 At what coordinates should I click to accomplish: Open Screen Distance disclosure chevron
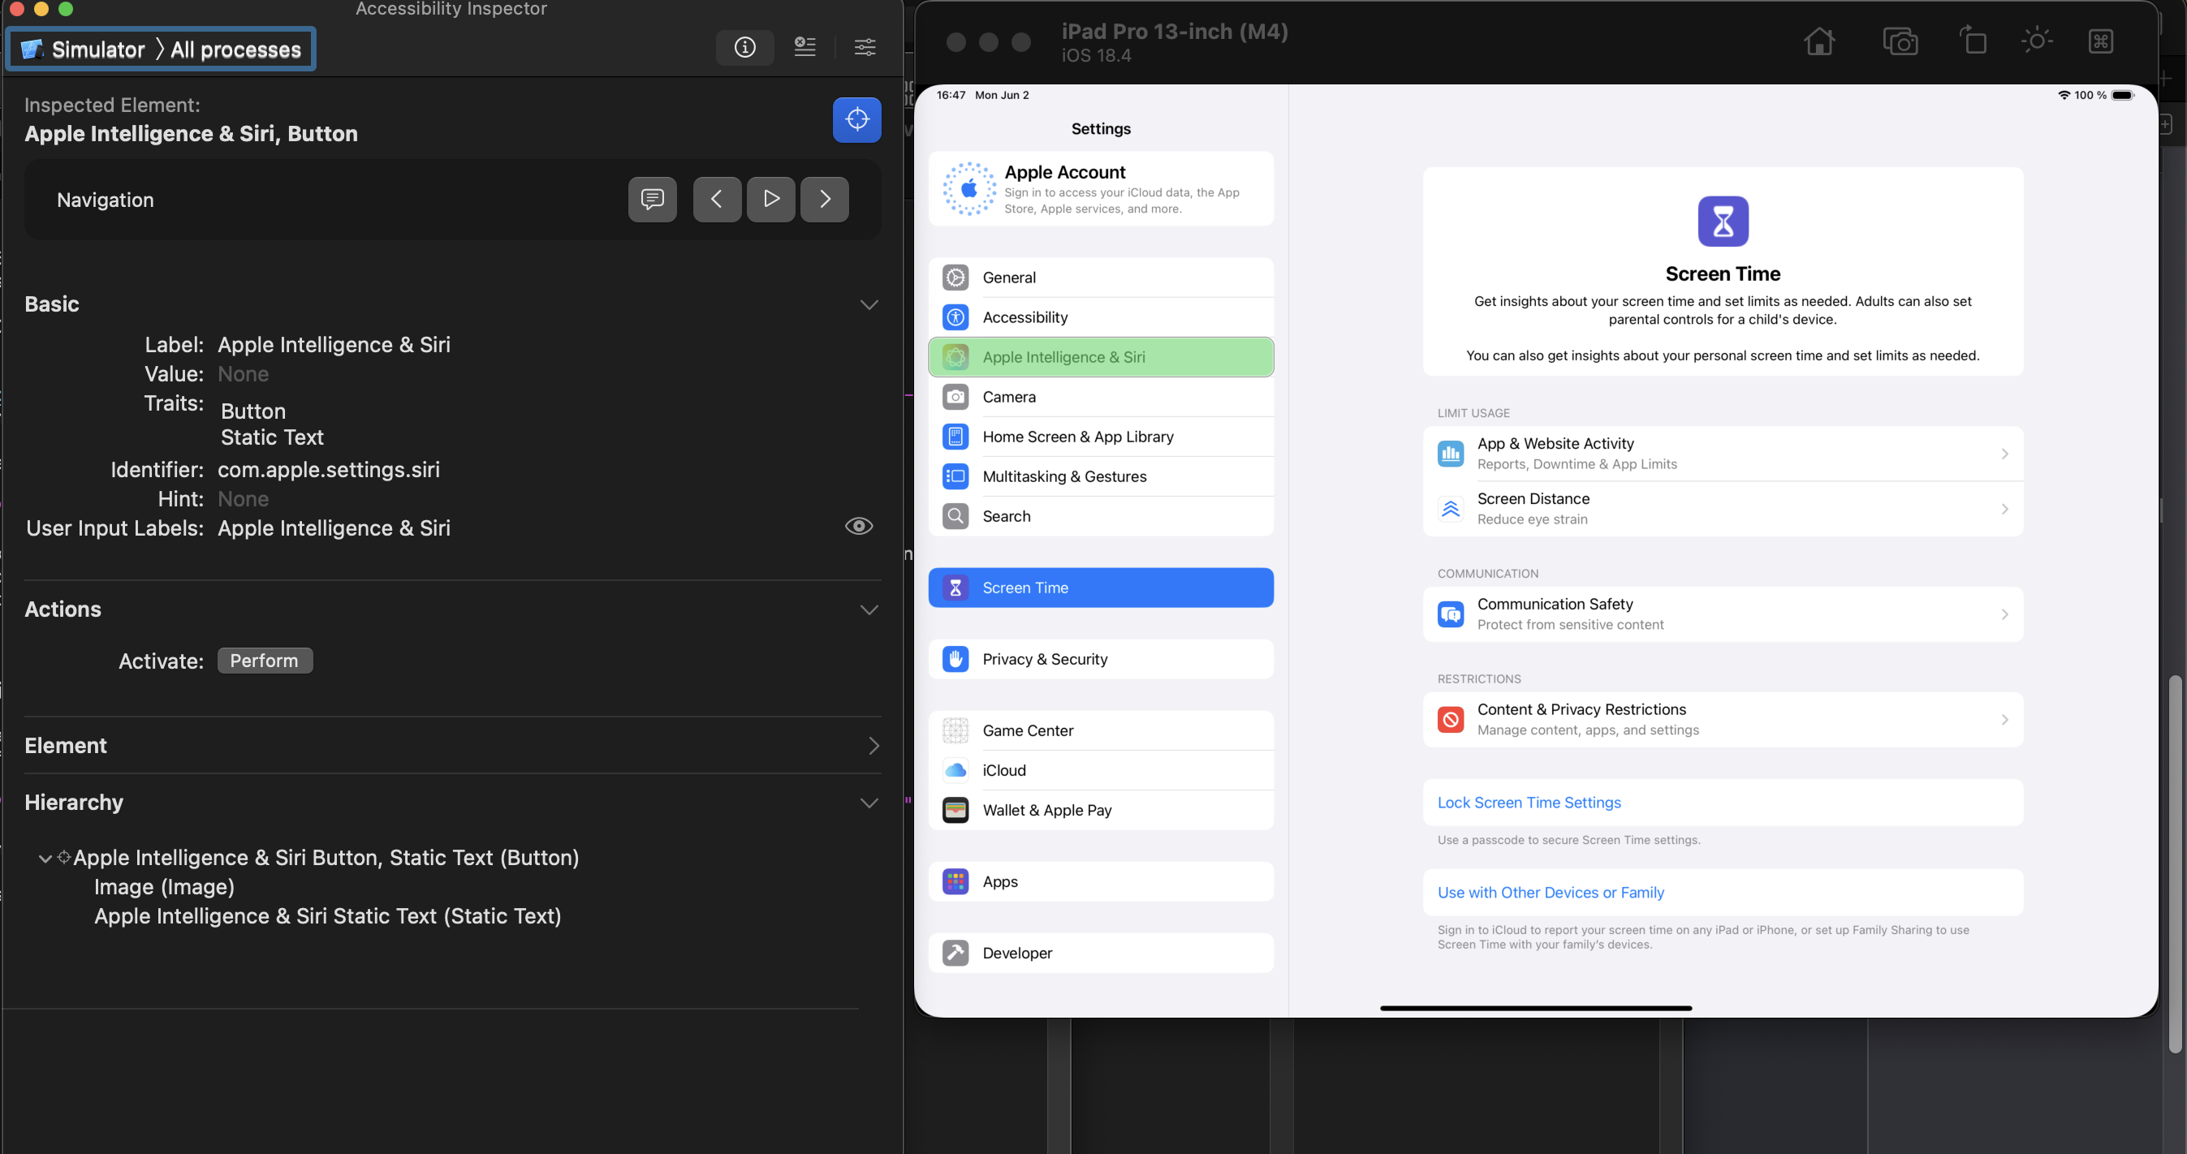(2004, 509)
